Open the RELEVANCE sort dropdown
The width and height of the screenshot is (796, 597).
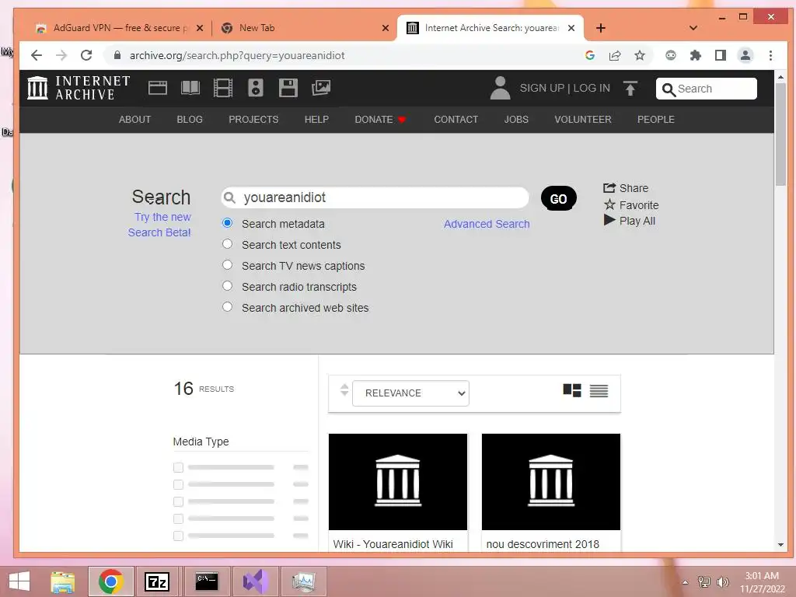tap(410, 393)
